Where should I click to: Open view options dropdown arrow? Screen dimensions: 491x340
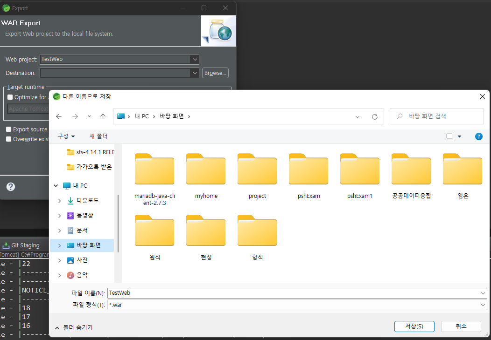pos(459,136)
